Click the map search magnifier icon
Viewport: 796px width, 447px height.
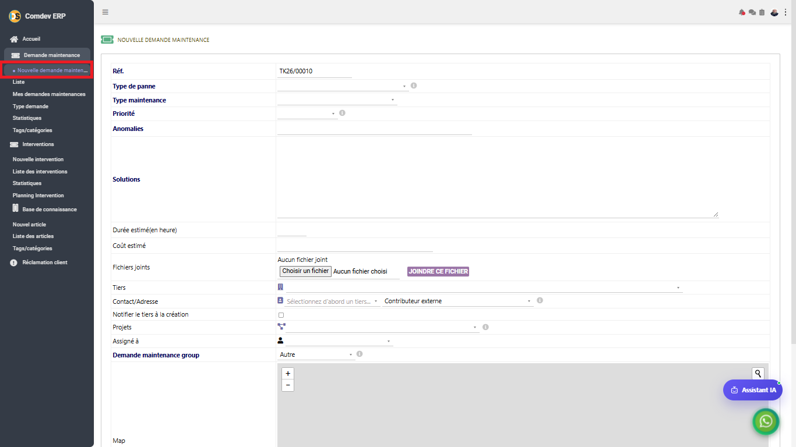(758, 373)
